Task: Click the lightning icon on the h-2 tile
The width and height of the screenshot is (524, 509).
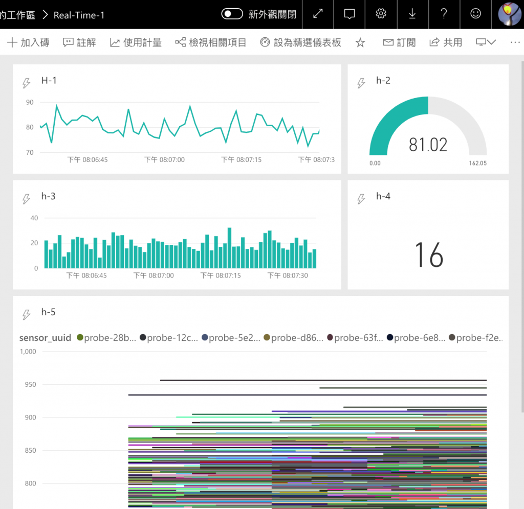Action: [x=361, y=83]
